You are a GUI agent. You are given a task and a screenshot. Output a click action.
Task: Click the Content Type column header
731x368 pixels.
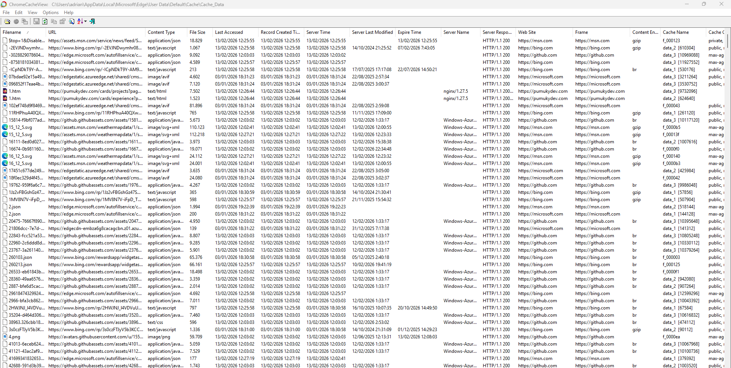click(x=161, y=32)
